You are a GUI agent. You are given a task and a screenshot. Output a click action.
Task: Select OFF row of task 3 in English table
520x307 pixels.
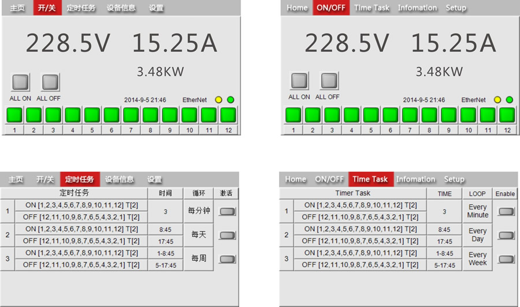coord(360,265)
